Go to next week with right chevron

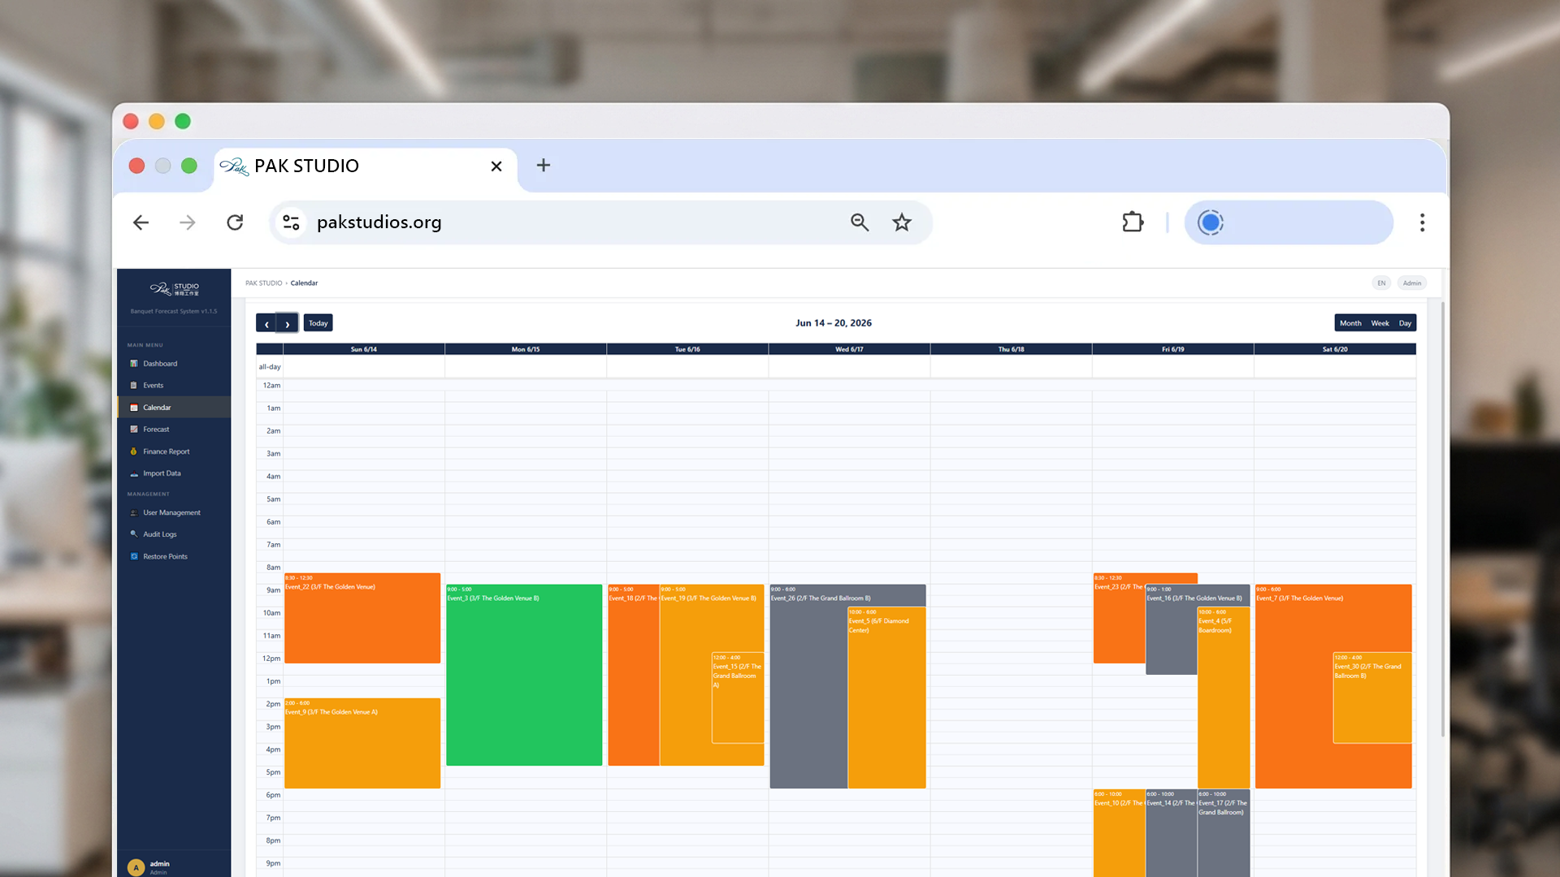(288, 323)
